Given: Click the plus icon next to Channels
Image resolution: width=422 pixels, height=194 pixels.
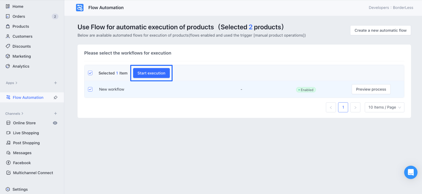Looking at the screenshot, I should coord(55,114).
